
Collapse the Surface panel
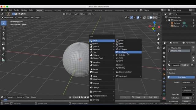click(x=172, y=73)
